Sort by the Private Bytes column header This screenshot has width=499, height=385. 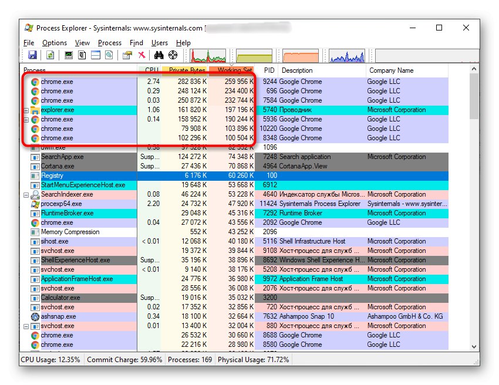pos(185,70)
